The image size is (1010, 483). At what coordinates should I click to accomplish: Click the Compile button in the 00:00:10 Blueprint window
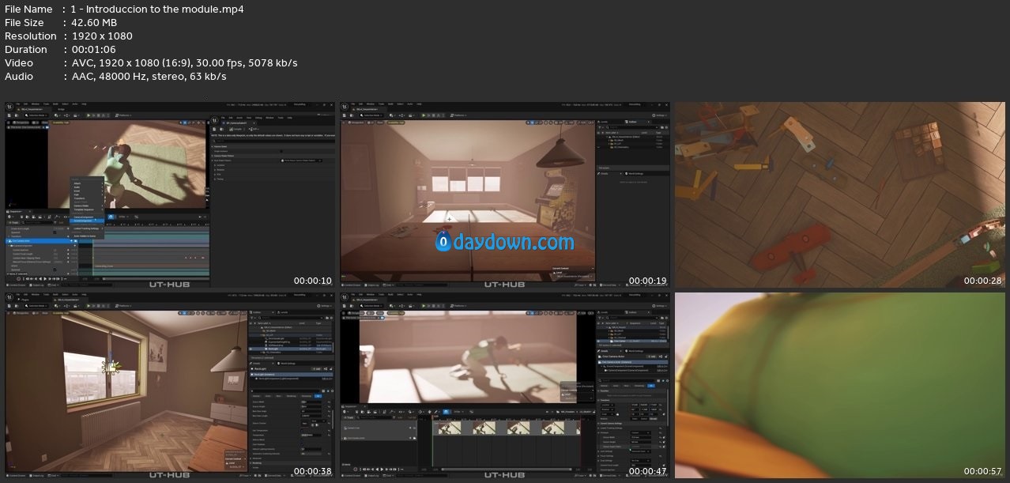[x=236, y=129]
